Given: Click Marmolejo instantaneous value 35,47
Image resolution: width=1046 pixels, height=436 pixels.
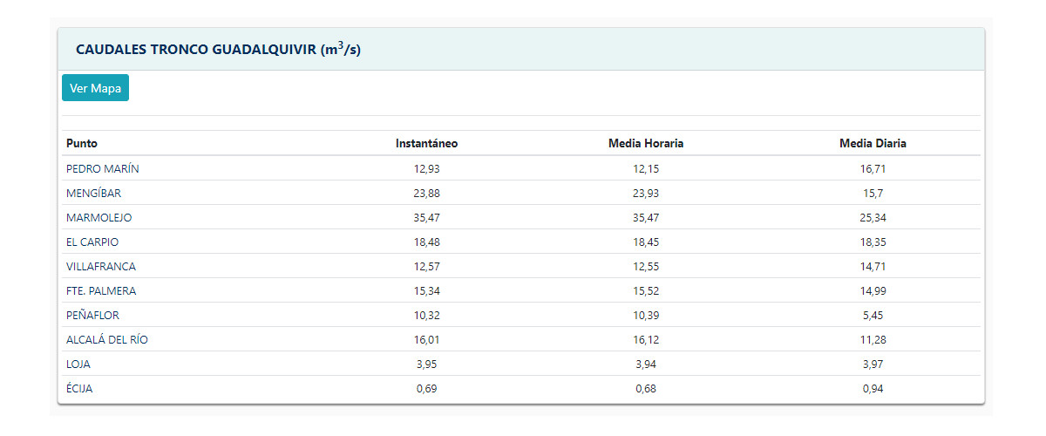Looking at the screenshot, I should click(x=426, y=217).
